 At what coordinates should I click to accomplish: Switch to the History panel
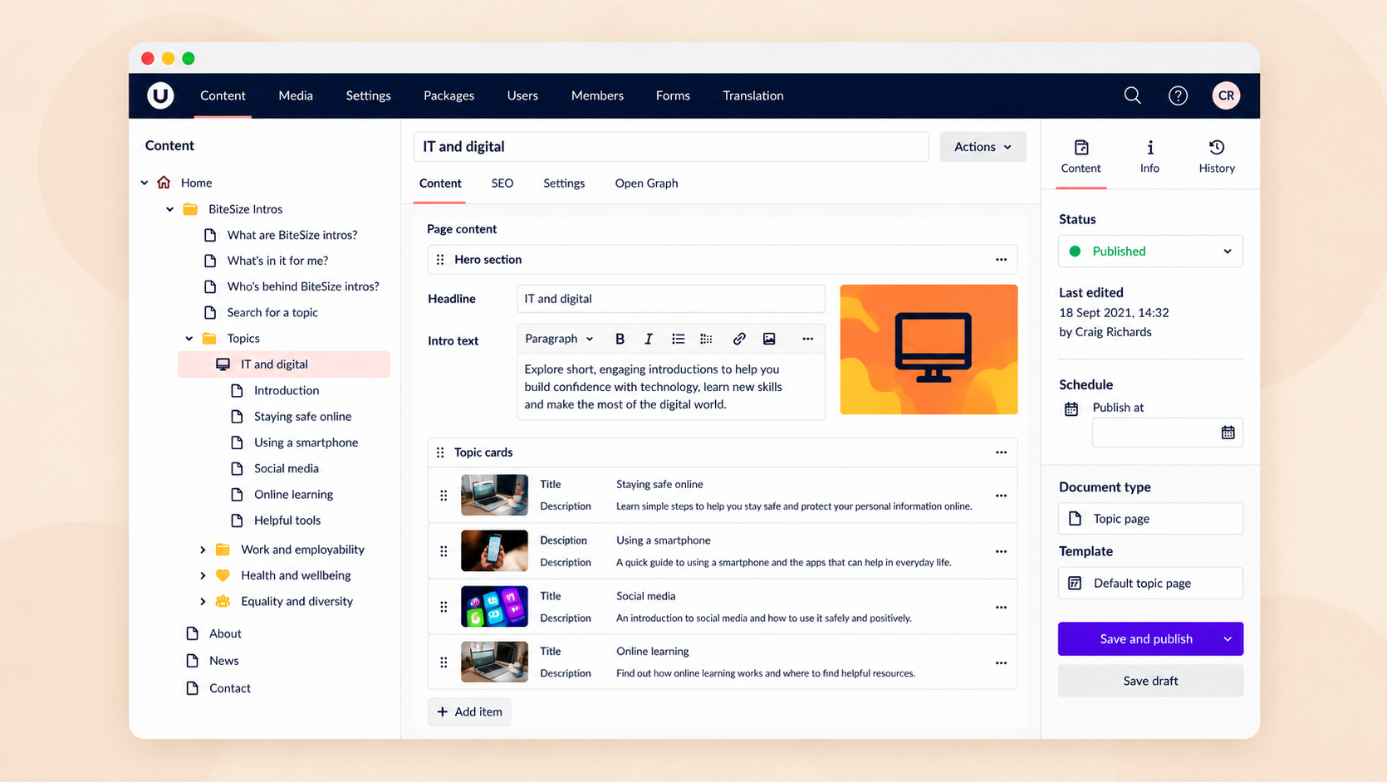(1217, 156)
